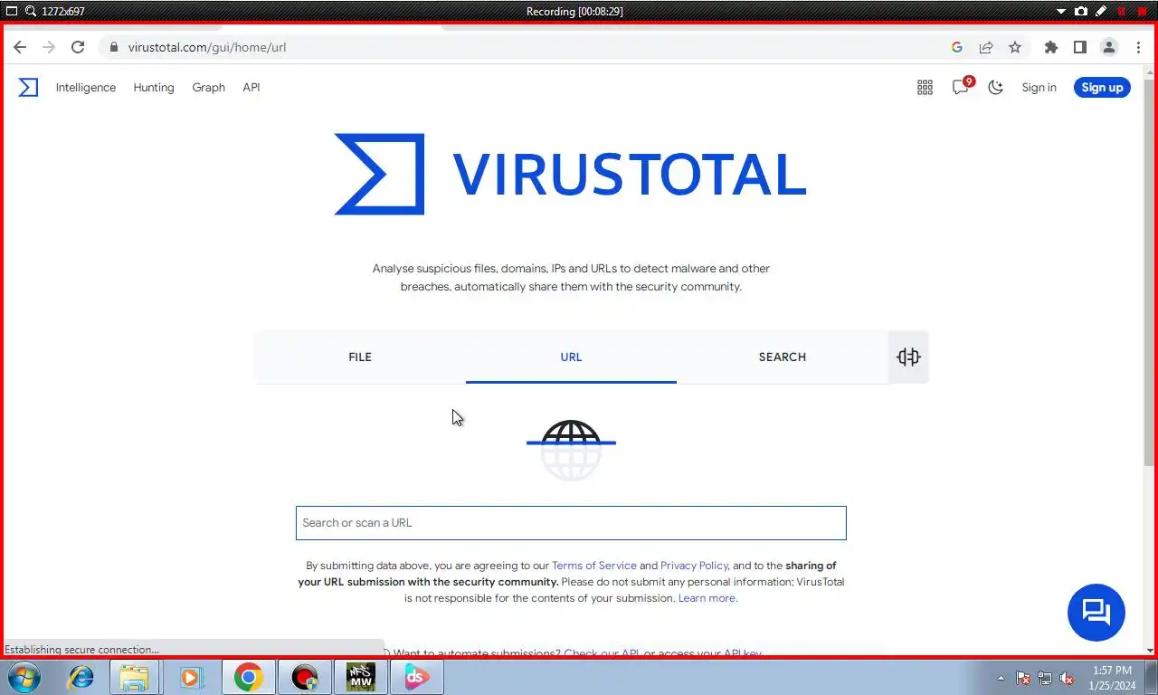Focus the Search or scan a URL field

(x=571, y=523)
